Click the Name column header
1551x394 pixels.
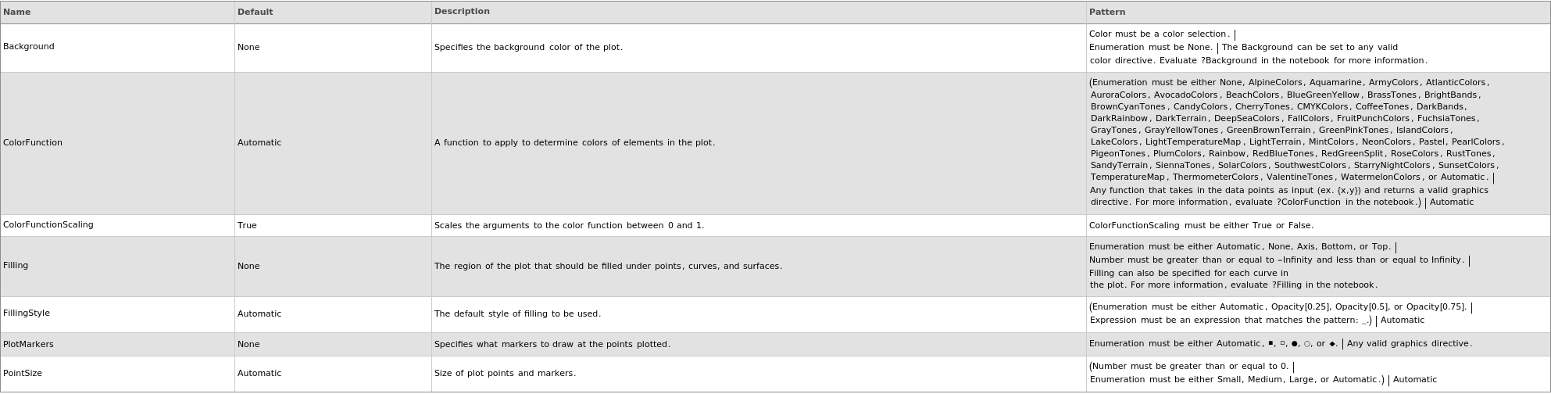[x=17, y=12]
